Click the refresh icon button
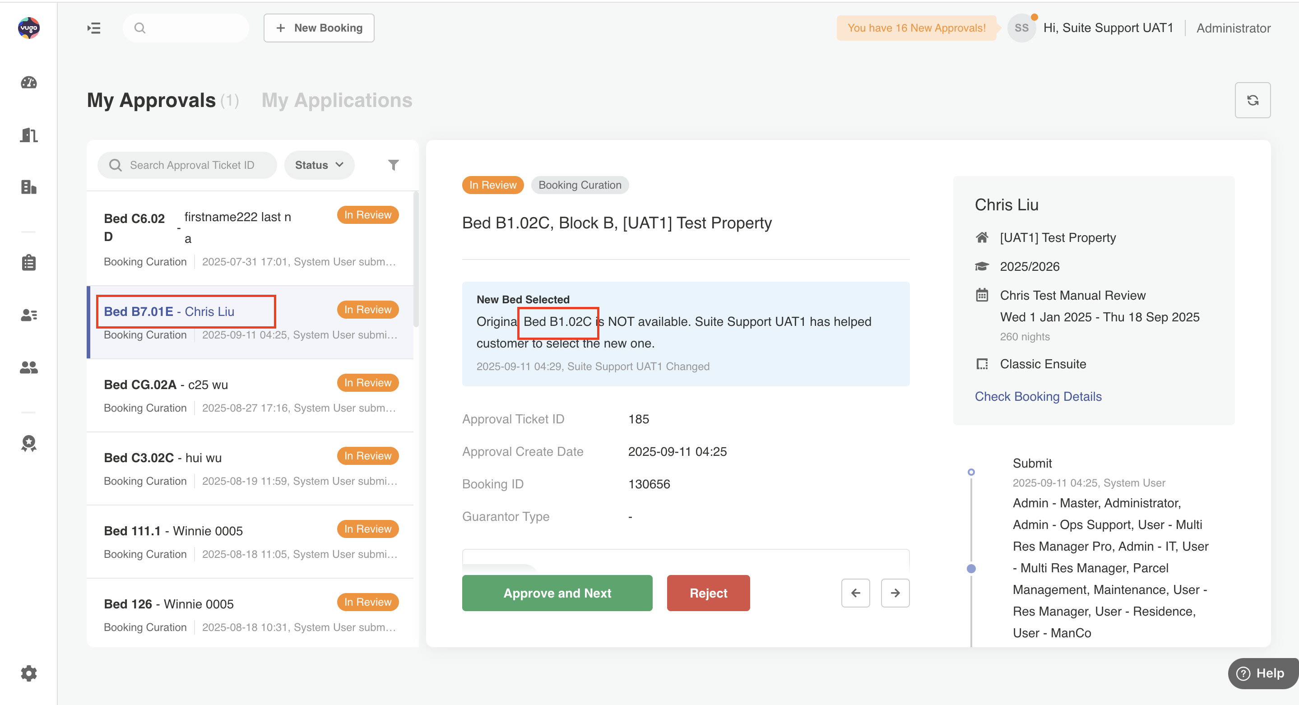This screenshot has height=705, width=1299. 1252,100
